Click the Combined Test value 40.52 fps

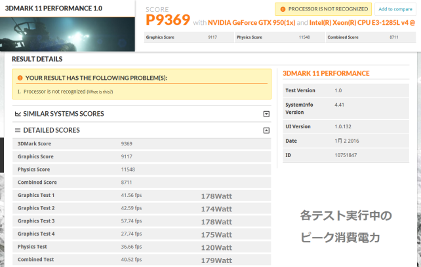point(131,260)
